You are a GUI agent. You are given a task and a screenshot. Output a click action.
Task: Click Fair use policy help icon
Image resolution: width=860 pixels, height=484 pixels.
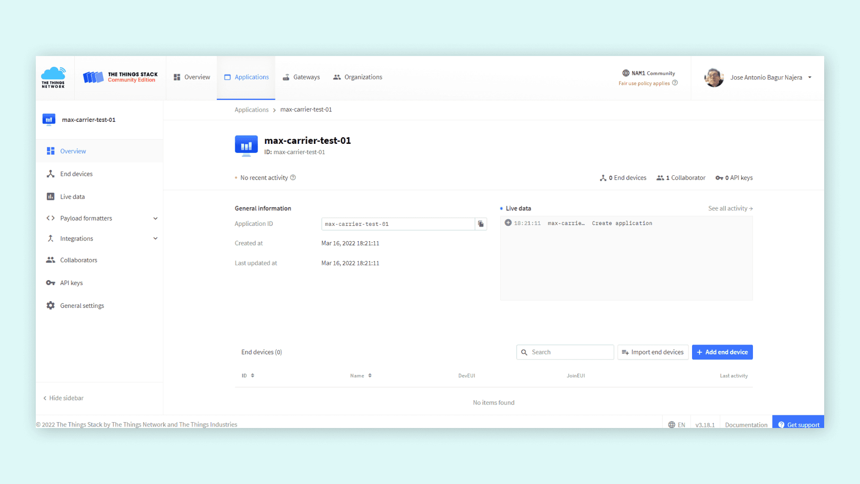coord(675,83)
